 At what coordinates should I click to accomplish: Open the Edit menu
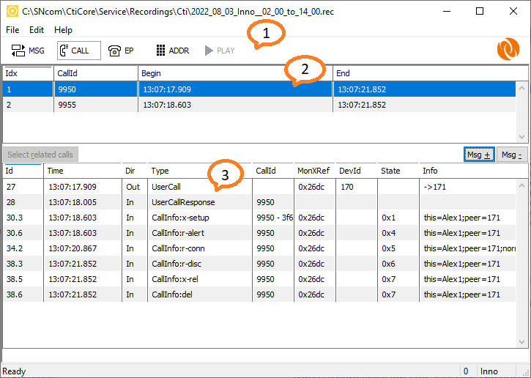coord(37,30)
